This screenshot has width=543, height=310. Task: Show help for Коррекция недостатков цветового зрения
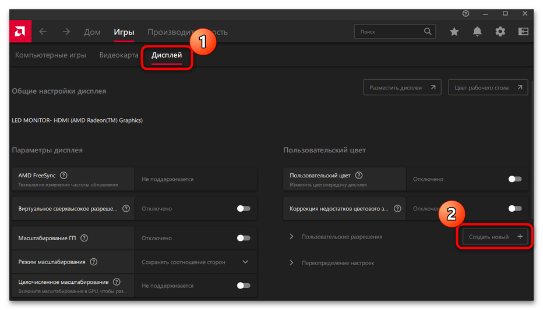(x=397, y=208)
